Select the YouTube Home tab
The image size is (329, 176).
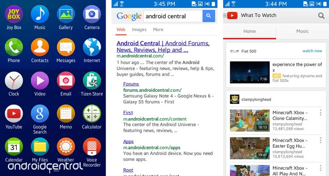(250, 32)
